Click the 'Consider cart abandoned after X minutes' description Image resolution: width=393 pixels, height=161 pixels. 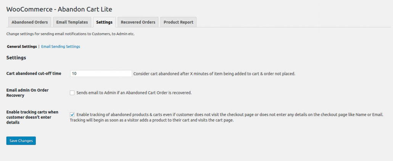214,73
